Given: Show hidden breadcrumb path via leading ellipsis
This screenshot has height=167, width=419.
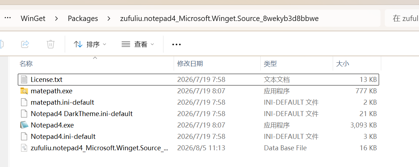Looking at the screenshot, I should (8, 18).
